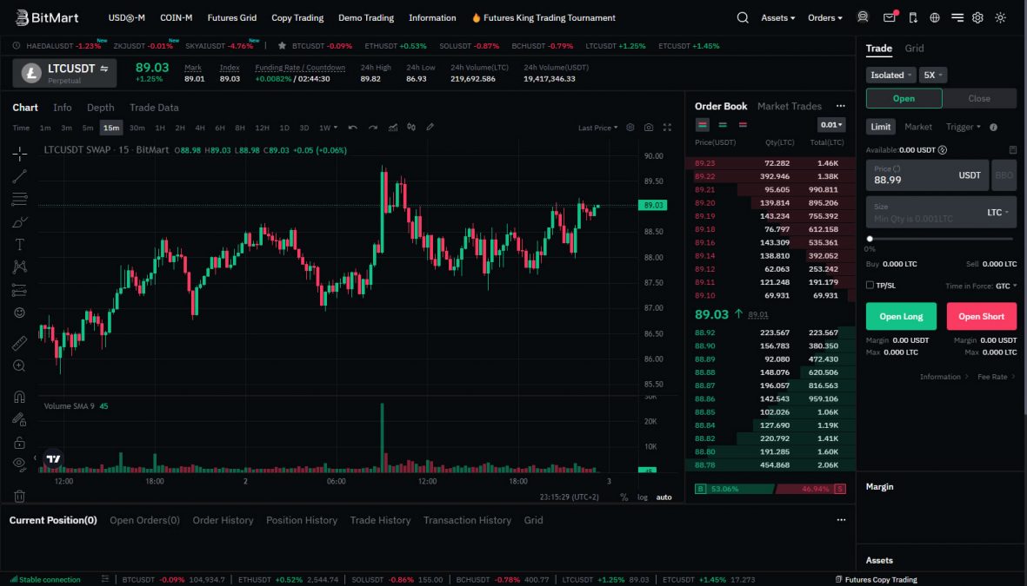
Task: Open the emoji icons tool
Action: [x=20, y=313]
